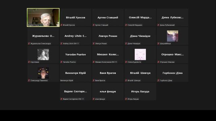Click the large 'Олексій Марда...' name
Screen dimensions: 216x121
(x=140, y=17)
